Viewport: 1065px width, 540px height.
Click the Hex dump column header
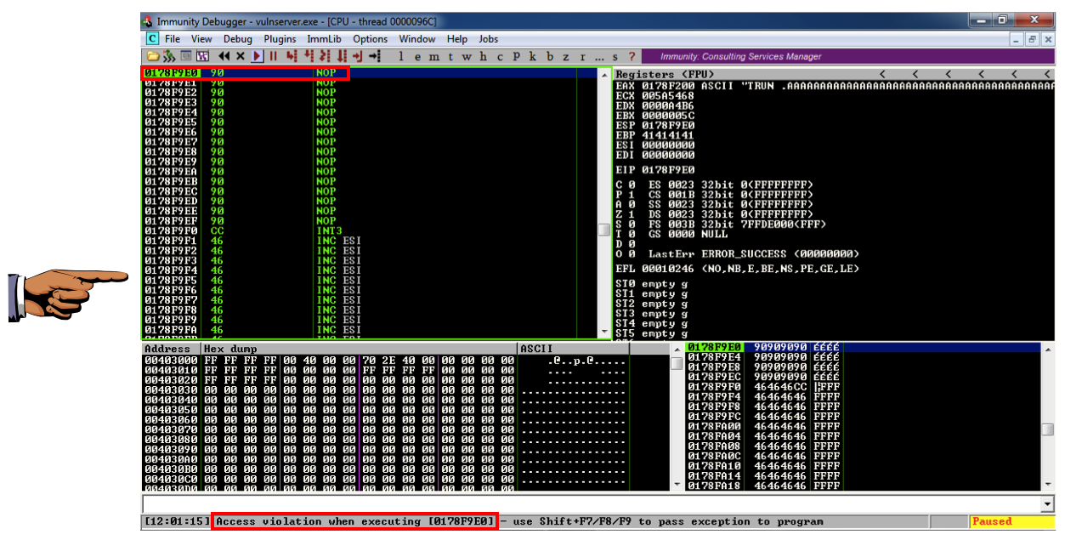357,349
